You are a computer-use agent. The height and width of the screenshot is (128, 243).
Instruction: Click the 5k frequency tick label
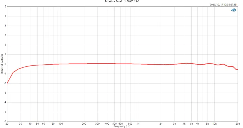192,124
